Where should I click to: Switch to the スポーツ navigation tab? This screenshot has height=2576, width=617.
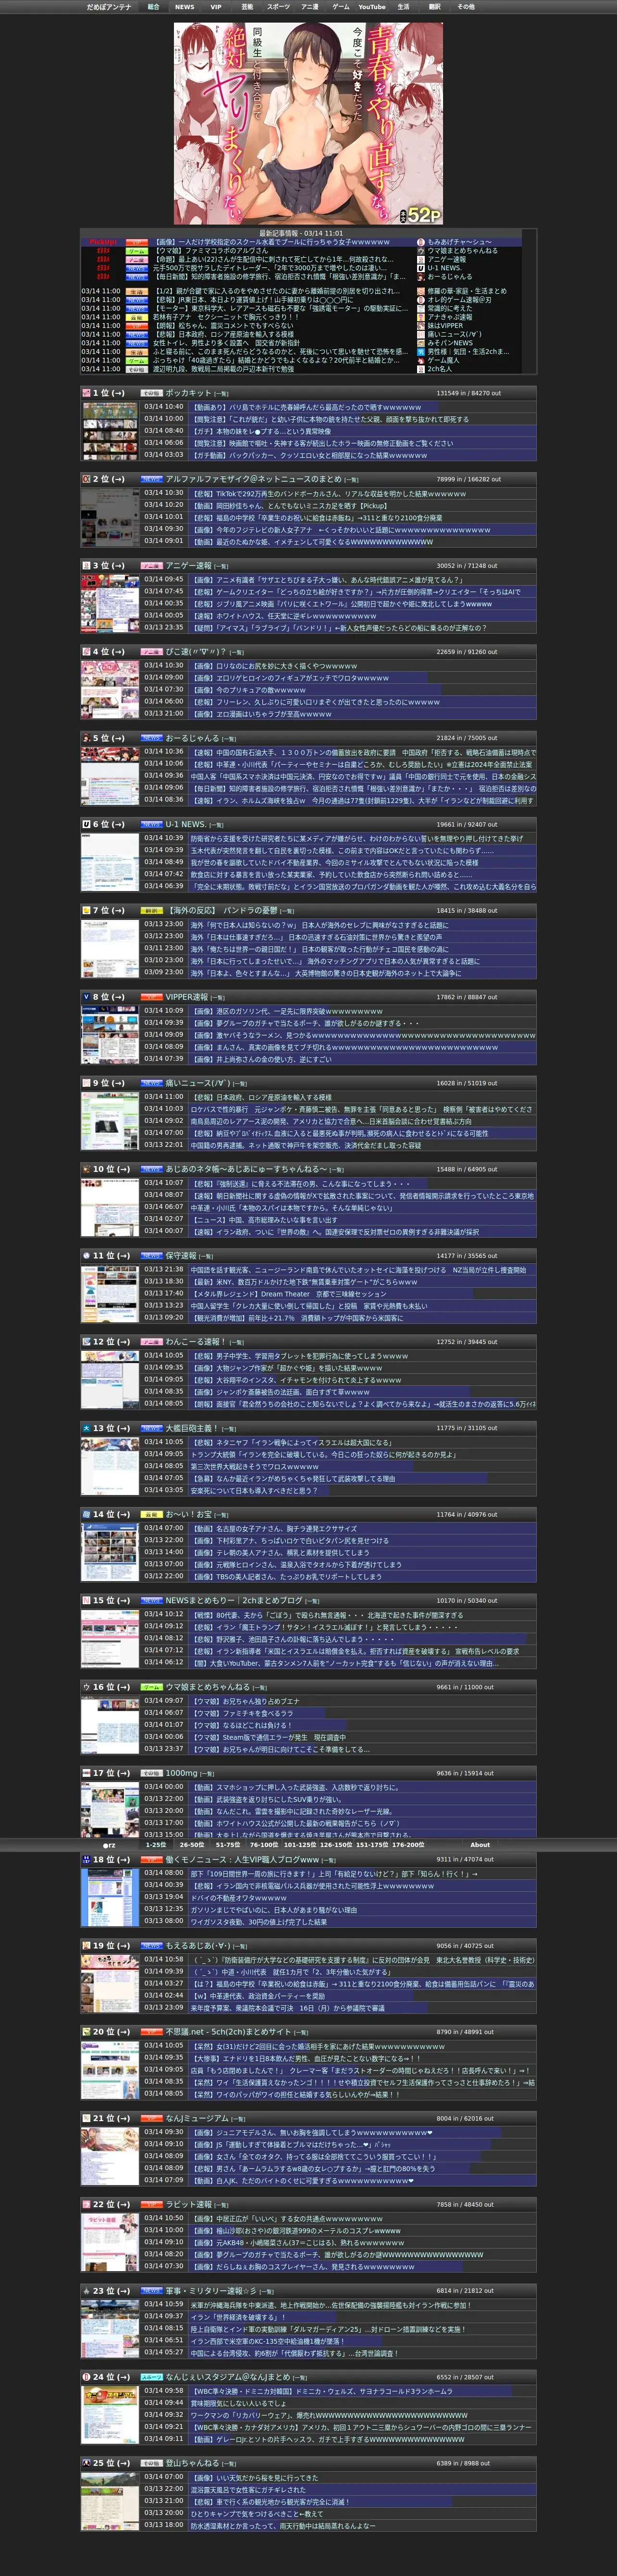(x=279, y=7)
